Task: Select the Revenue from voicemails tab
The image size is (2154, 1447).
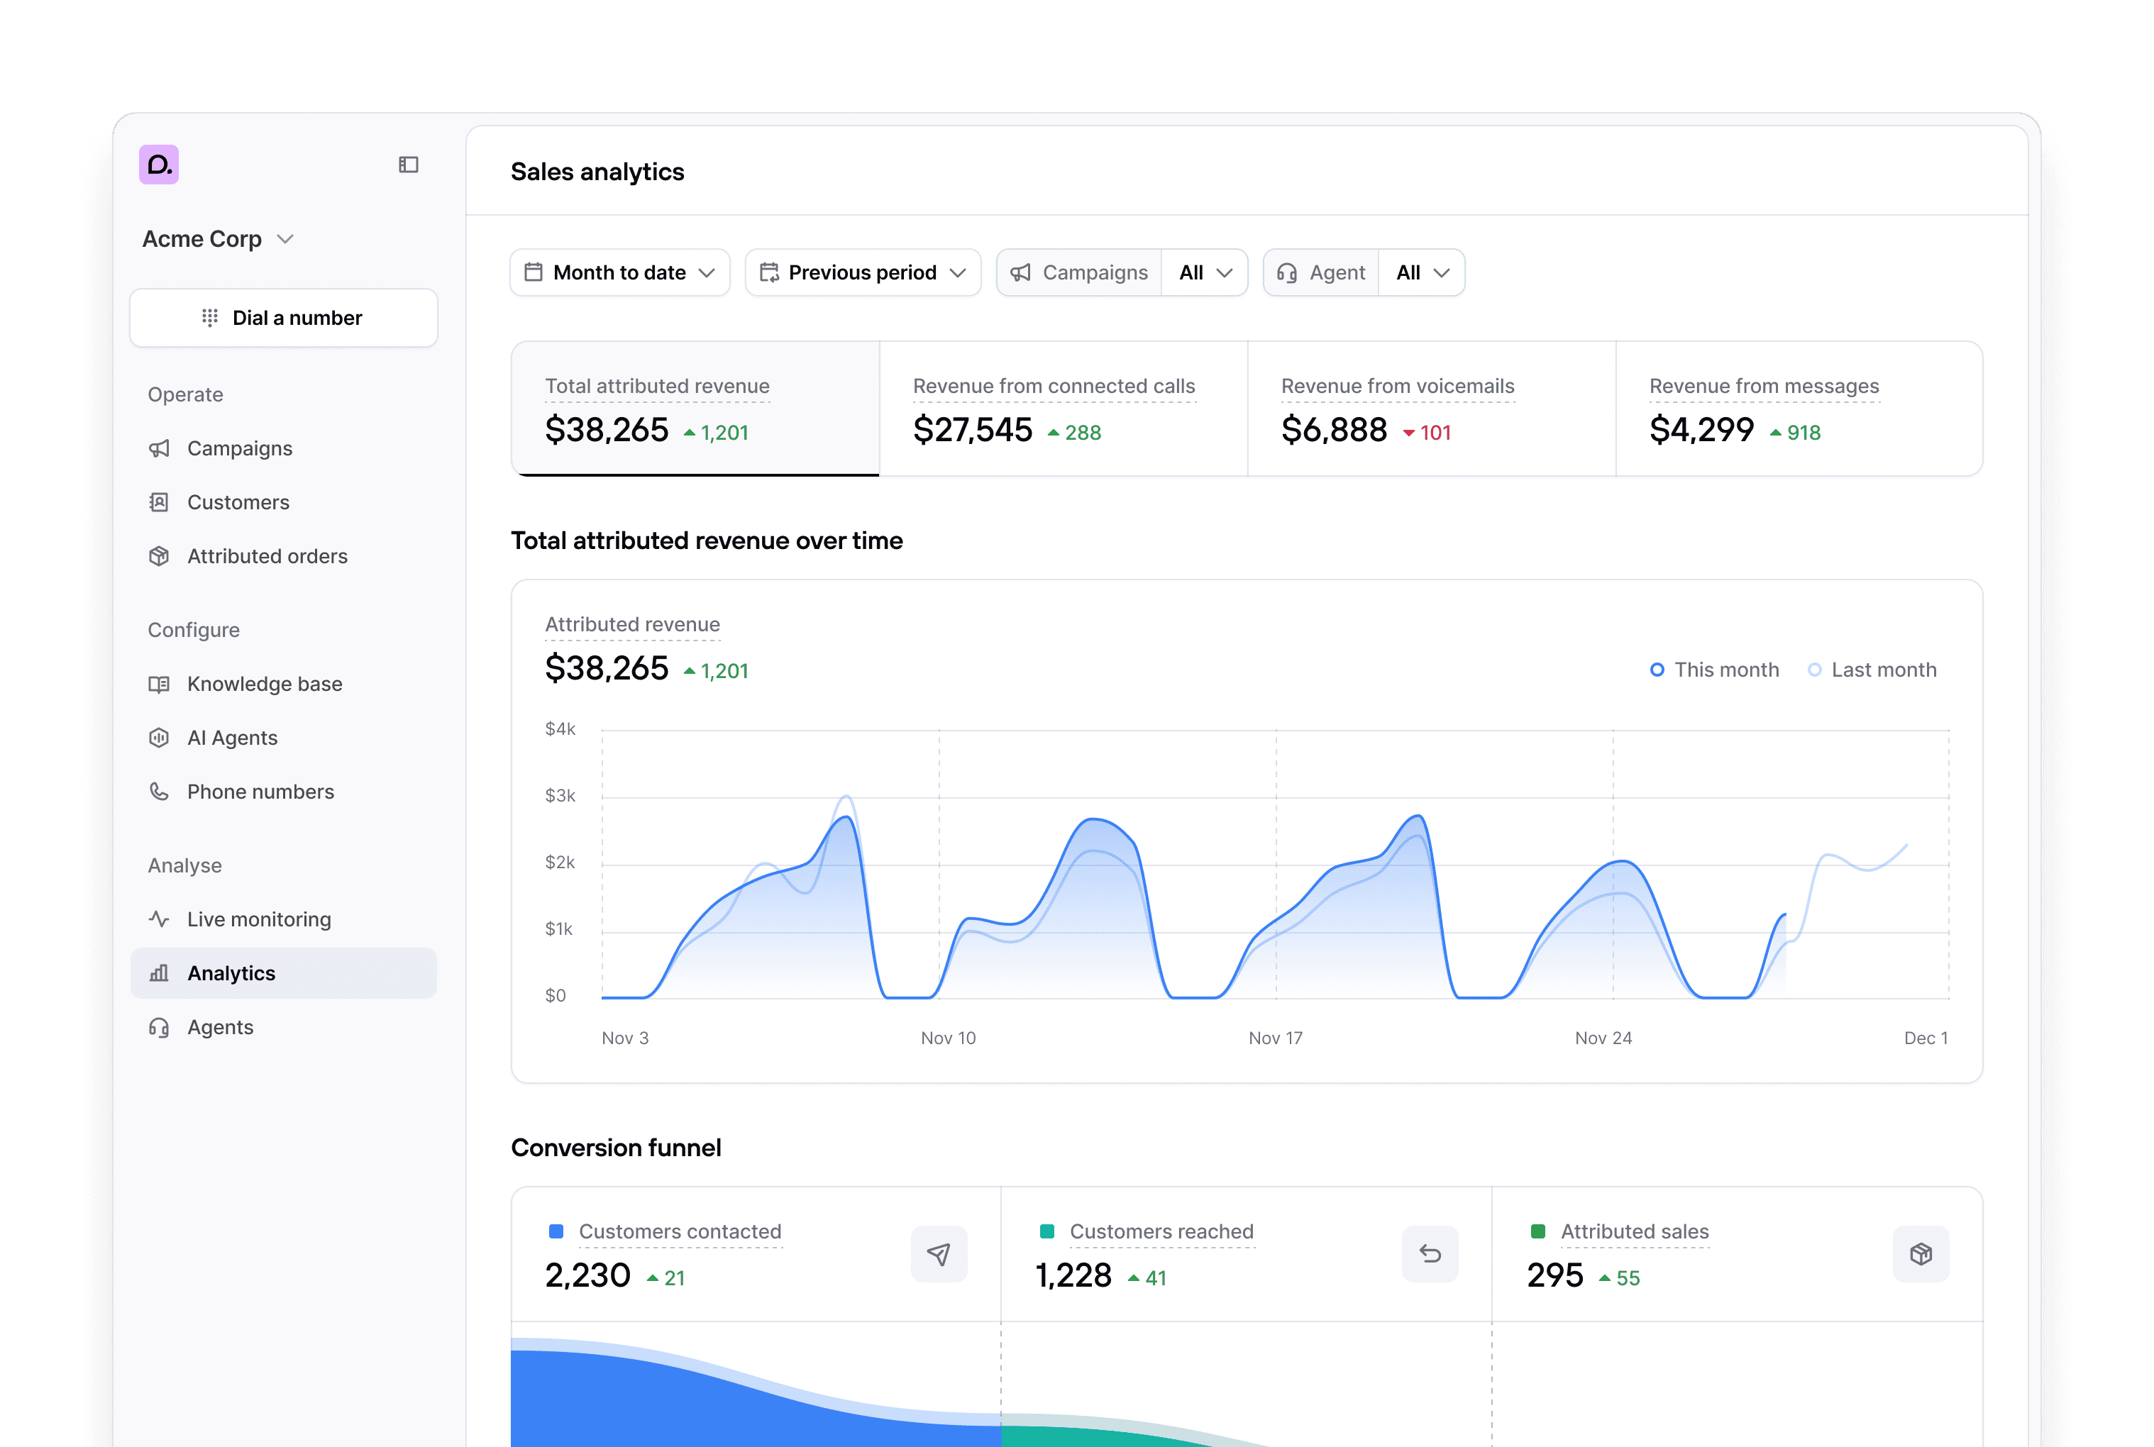Action: 1430,409
